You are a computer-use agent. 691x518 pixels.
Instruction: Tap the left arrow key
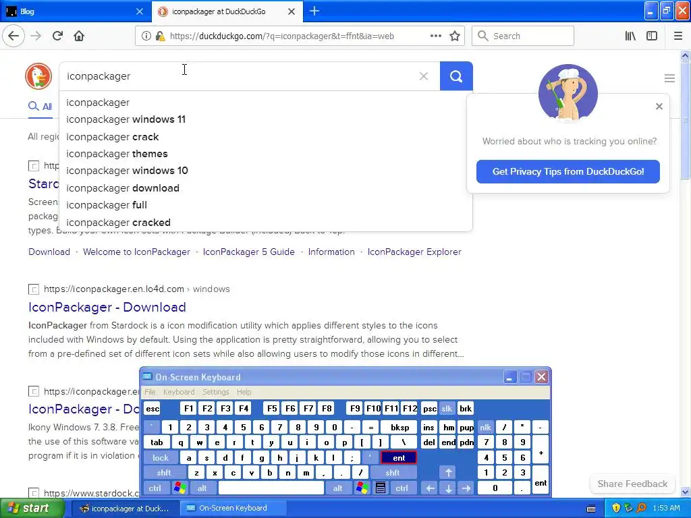[431, 488]
